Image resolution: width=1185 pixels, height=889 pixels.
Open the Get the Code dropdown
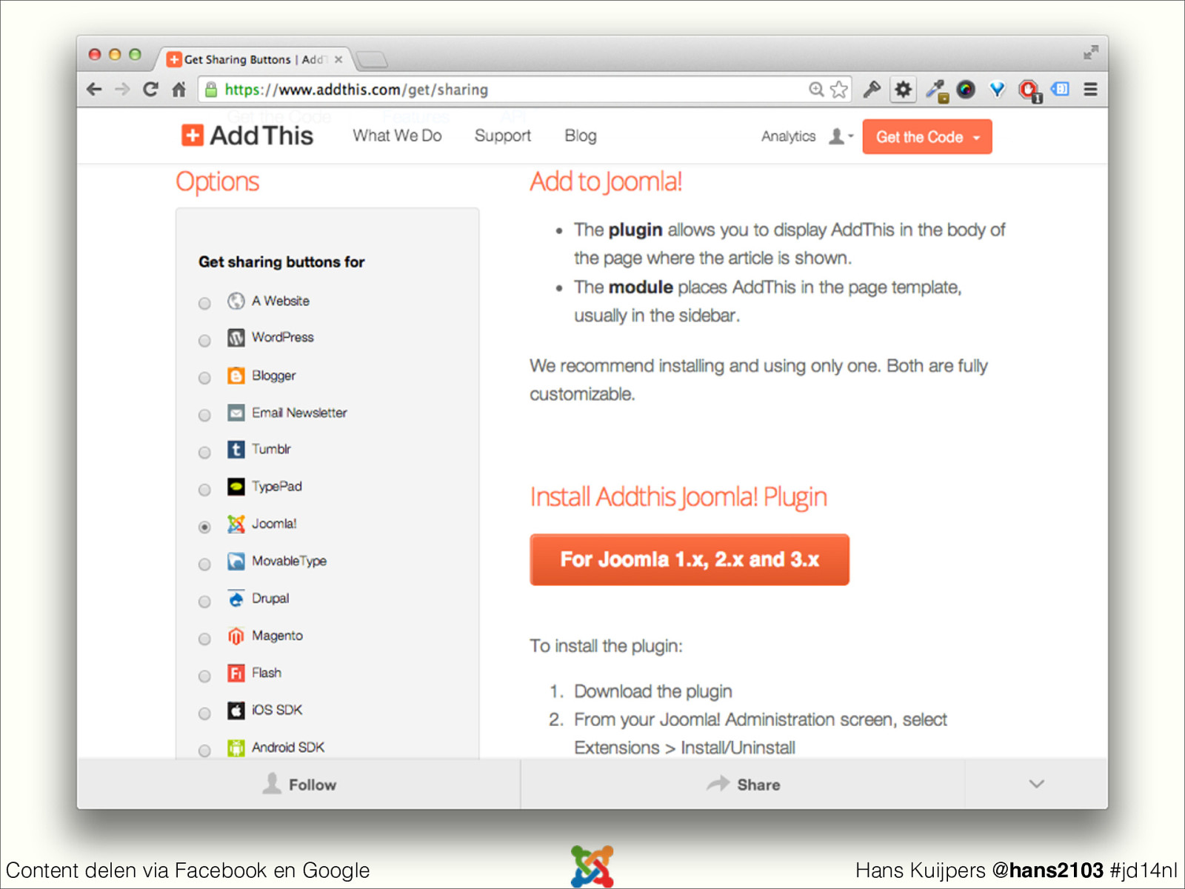click(x=927, y=136)
